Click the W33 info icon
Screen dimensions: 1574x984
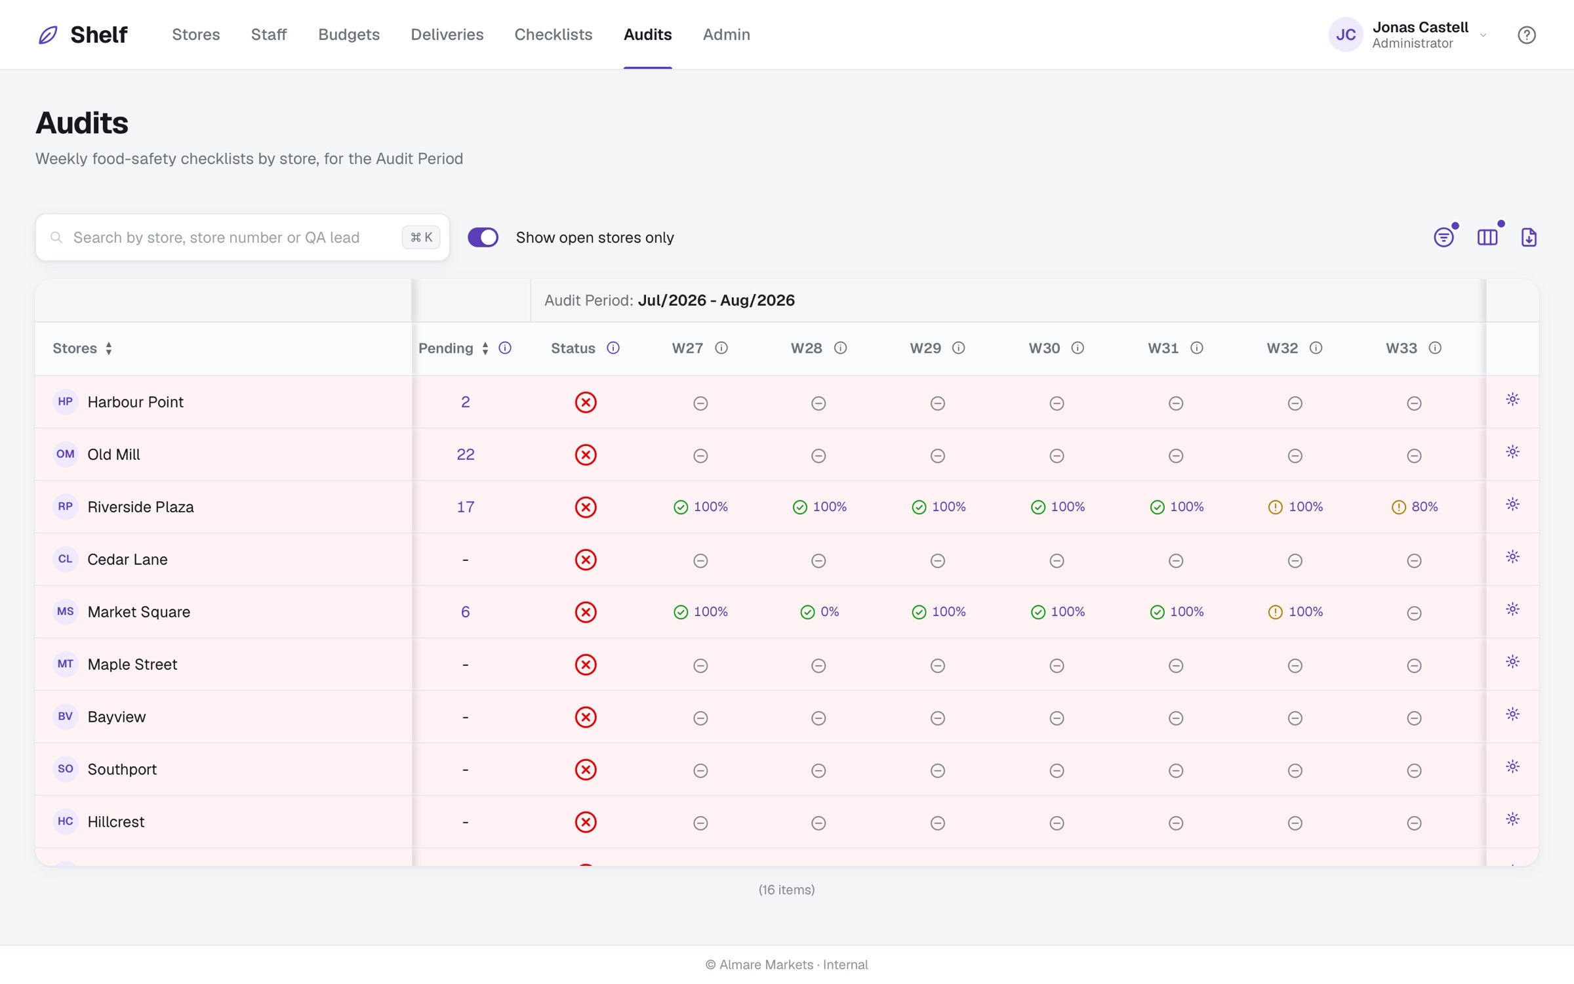1435,348
